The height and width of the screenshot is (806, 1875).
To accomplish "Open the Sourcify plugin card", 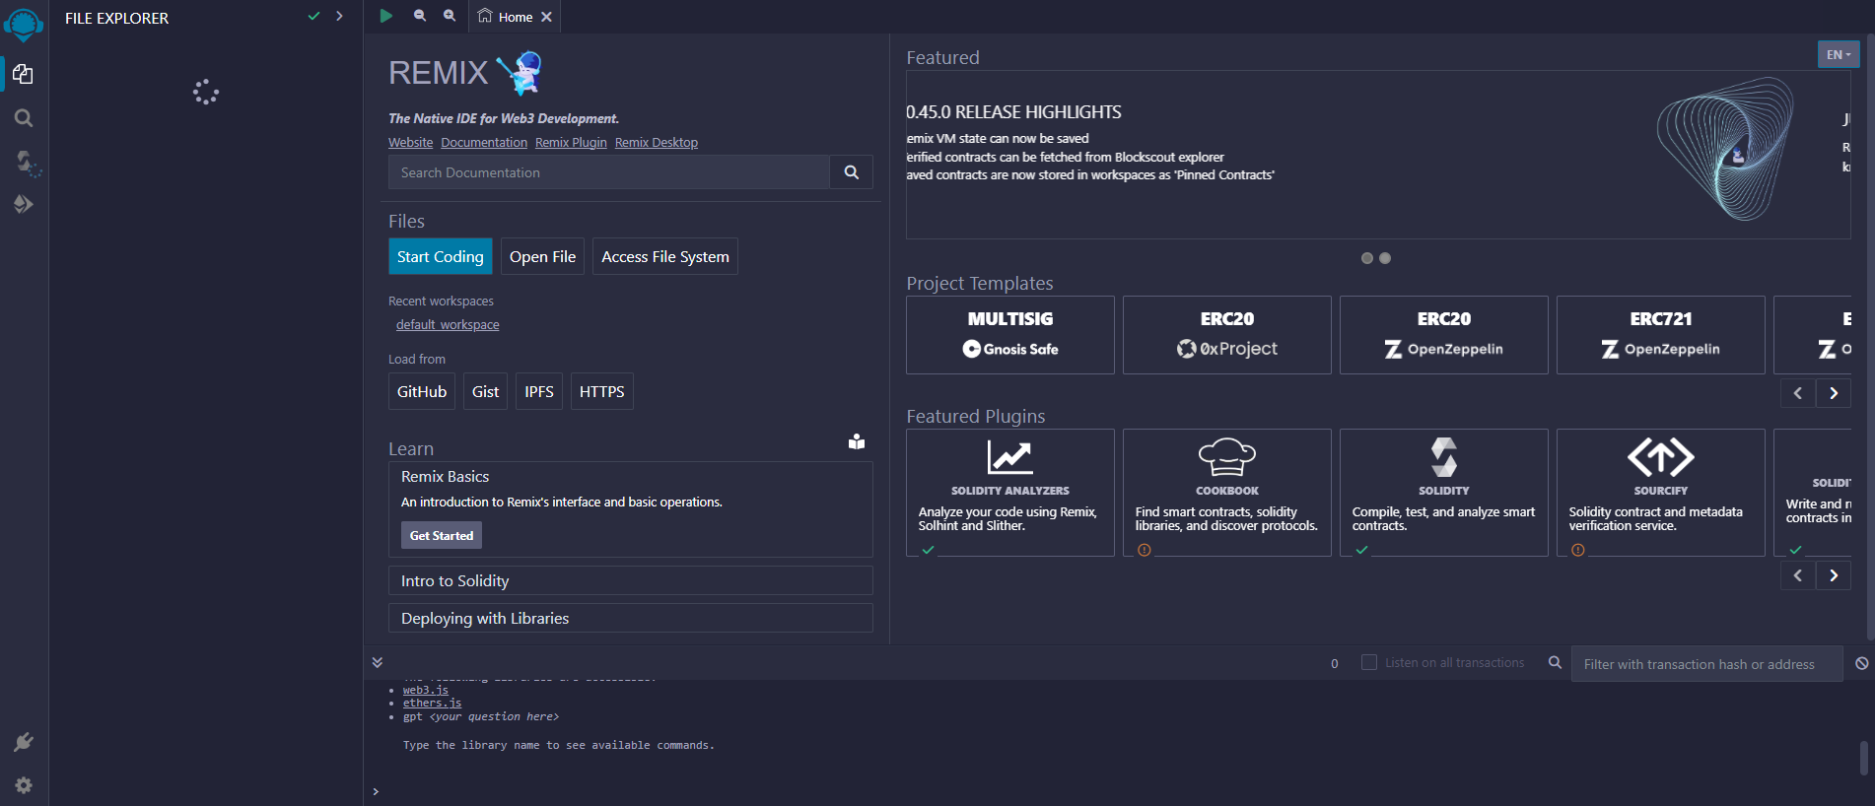I will pyautogui.click(x=1661, y=493).
